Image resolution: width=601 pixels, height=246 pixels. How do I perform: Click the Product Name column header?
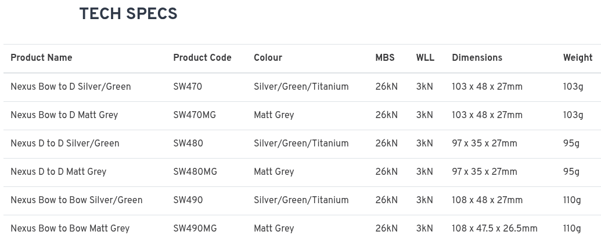click(x=41, y=58)
